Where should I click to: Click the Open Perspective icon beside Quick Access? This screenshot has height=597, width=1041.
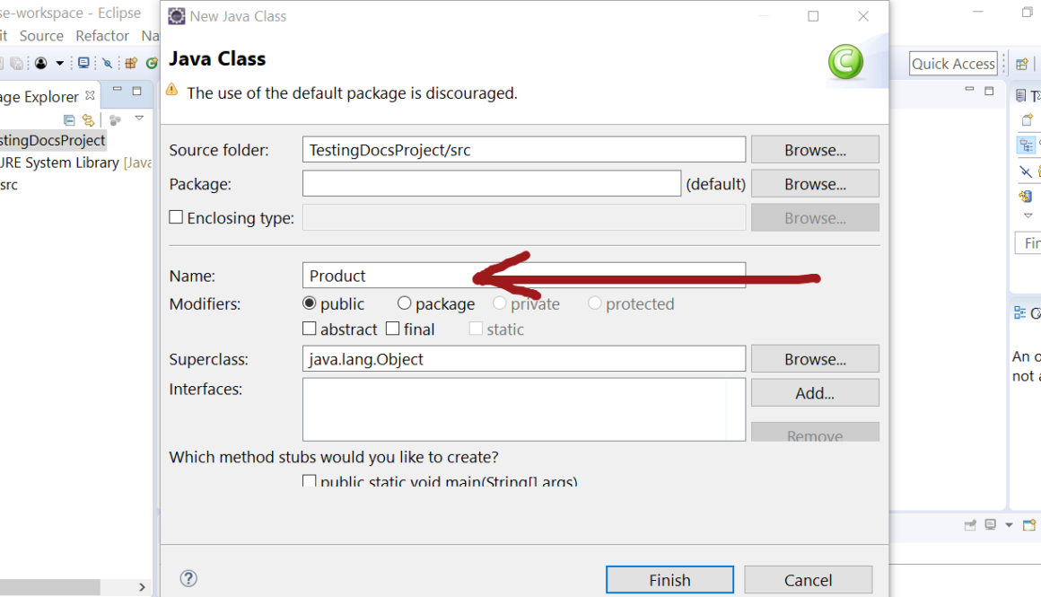(x=1021, y=64)
